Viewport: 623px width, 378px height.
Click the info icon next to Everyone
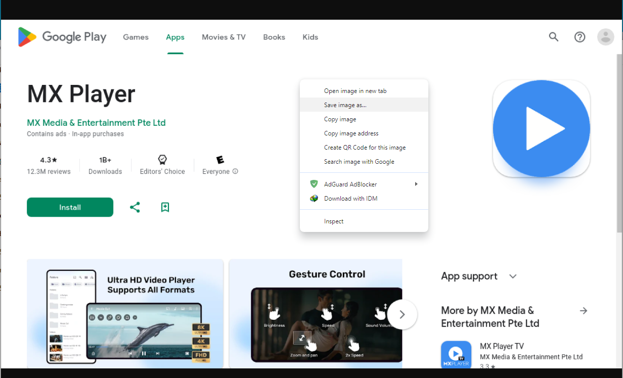tap(235, 171)
